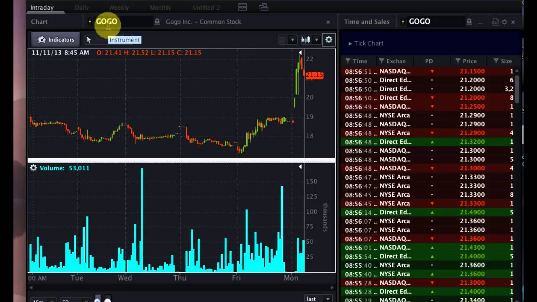The image size is (537, 302).
Task: Click the candlestick chart type icon
Action: click(x=306, y=40)
